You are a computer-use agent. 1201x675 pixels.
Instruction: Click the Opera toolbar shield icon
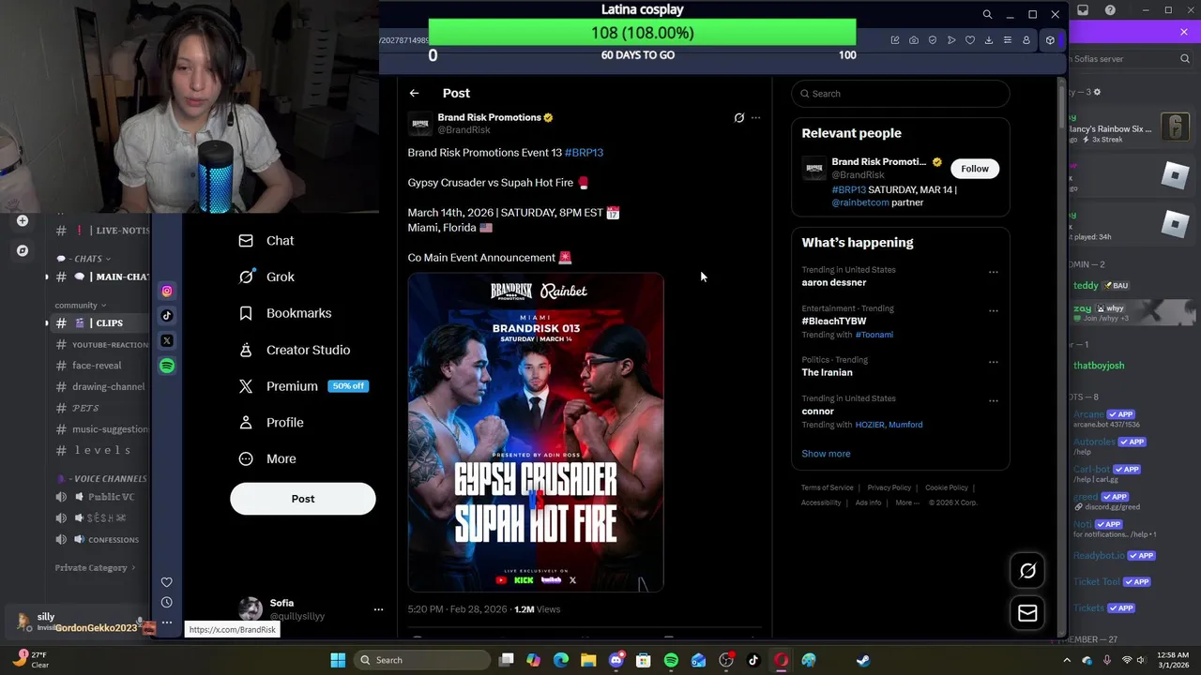933,40
